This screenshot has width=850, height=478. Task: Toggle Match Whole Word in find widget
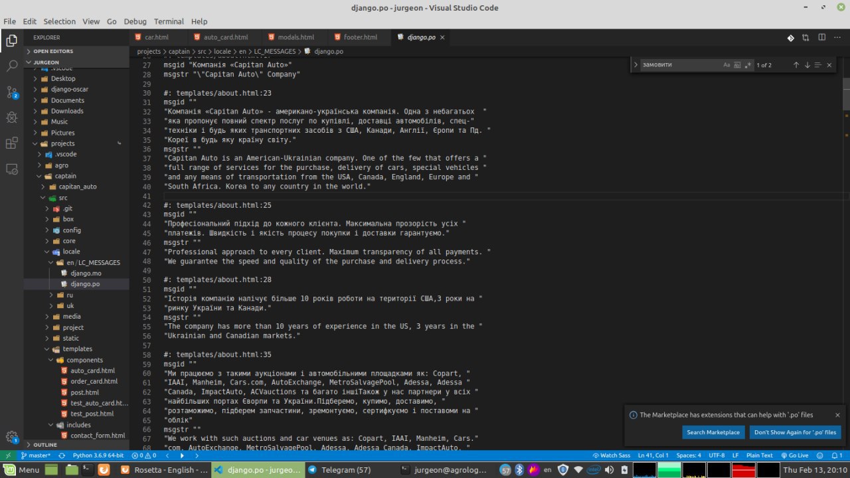737,65
